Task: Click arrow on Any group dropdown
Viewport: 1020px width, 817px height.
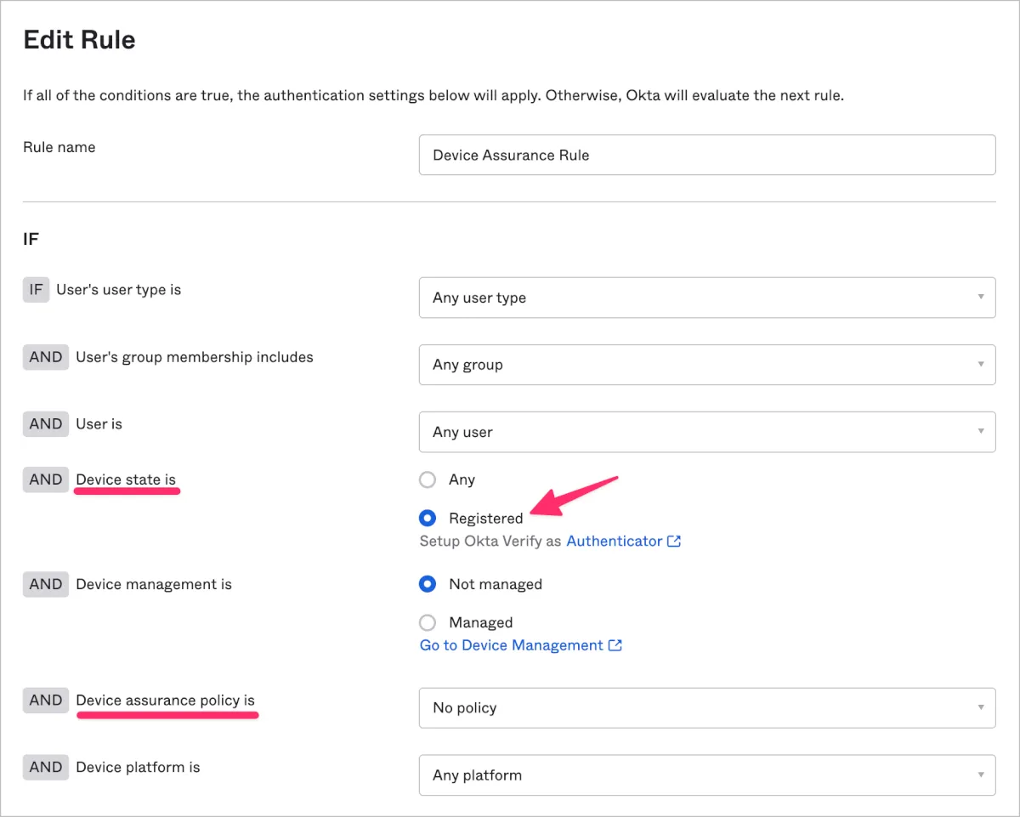Action: [x=981, y=365]
